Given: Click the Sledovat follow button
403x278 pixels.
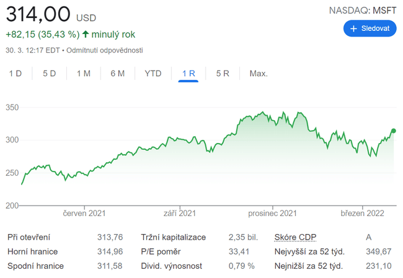Looking at the screenshot, I should click(370, 28).
